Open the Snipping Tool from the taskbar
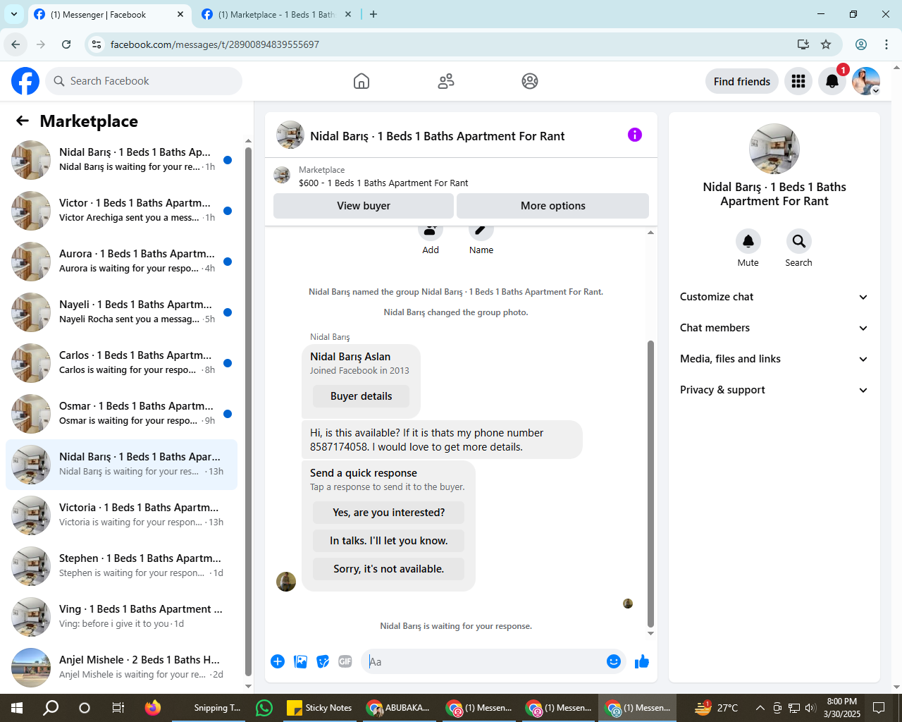The height and width of the screenshot is (722, 902). (x=209, y=708)
